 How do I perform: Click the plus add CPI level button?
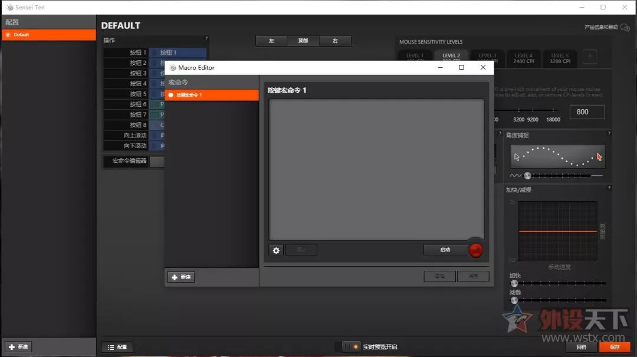point(590,57)
